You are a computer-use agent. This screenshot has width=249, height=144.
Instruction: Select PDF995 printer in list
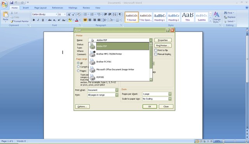(x=119, y=77)
